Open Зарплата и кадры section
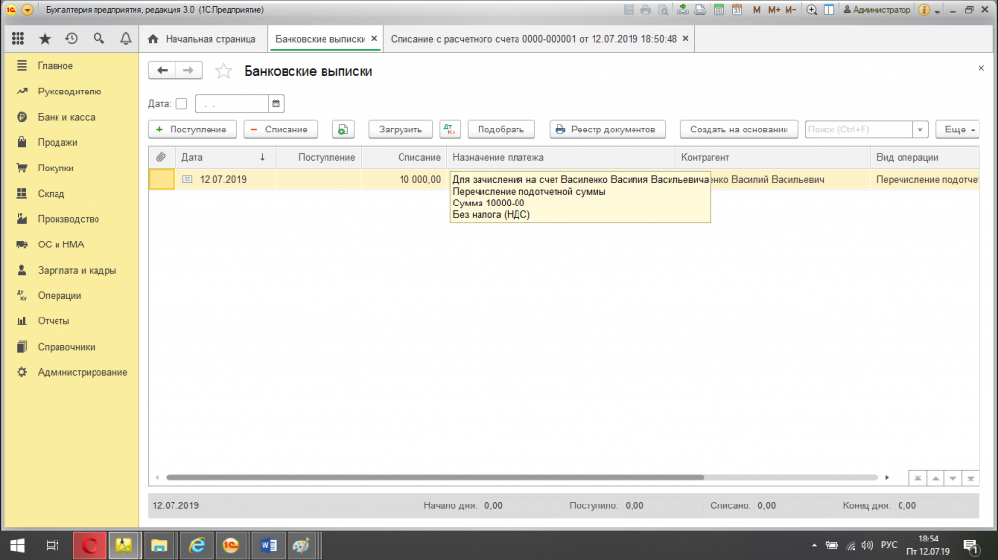998x560 pixels. 71,270
